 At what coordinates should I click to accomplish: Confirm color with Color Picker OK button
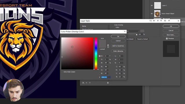pos(118,36)
